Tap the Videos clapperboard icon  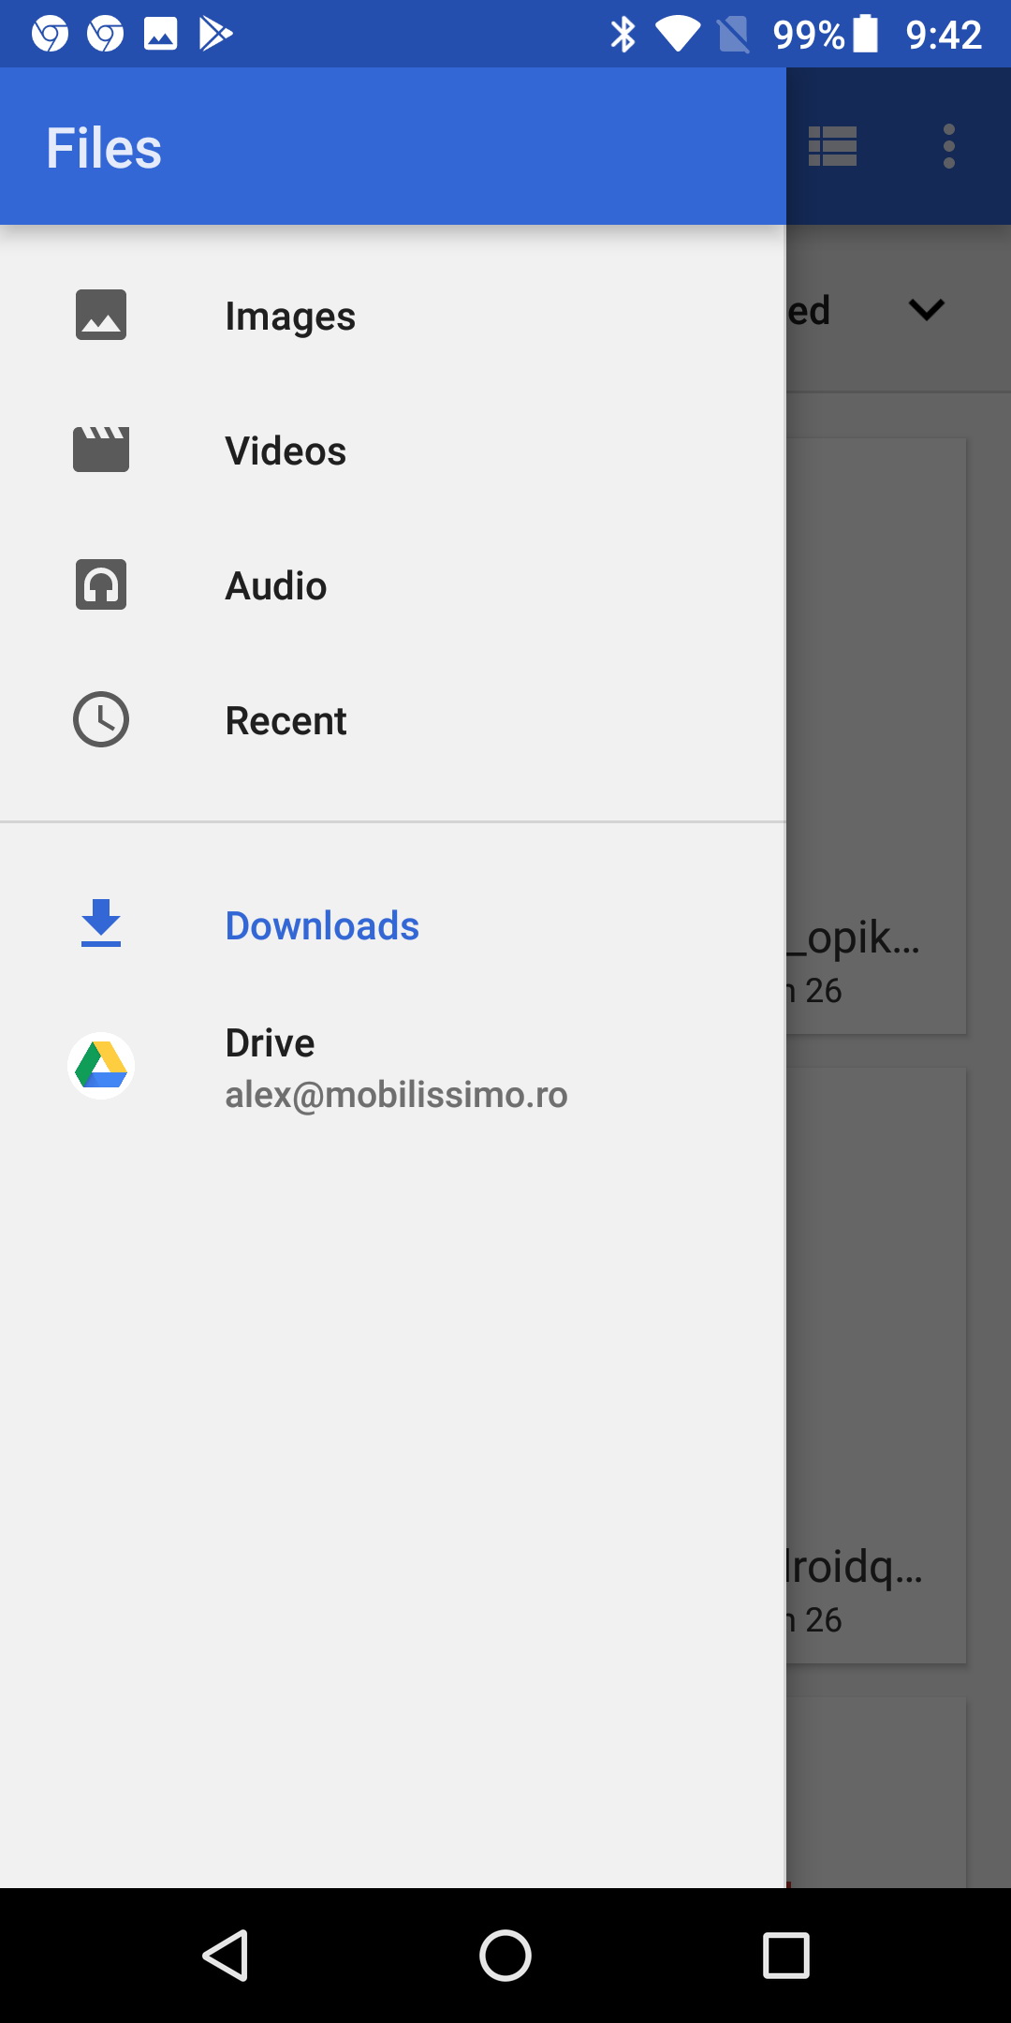tap(101, 450)
